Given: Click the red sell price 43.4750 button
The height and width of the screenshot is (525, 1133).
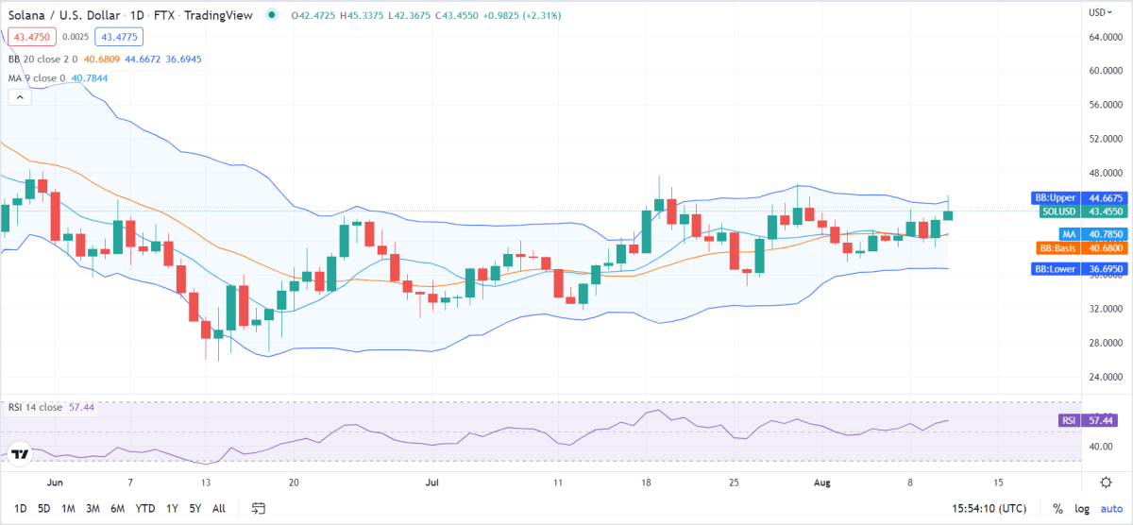Looking at the screenshot, I should [32, 37].
